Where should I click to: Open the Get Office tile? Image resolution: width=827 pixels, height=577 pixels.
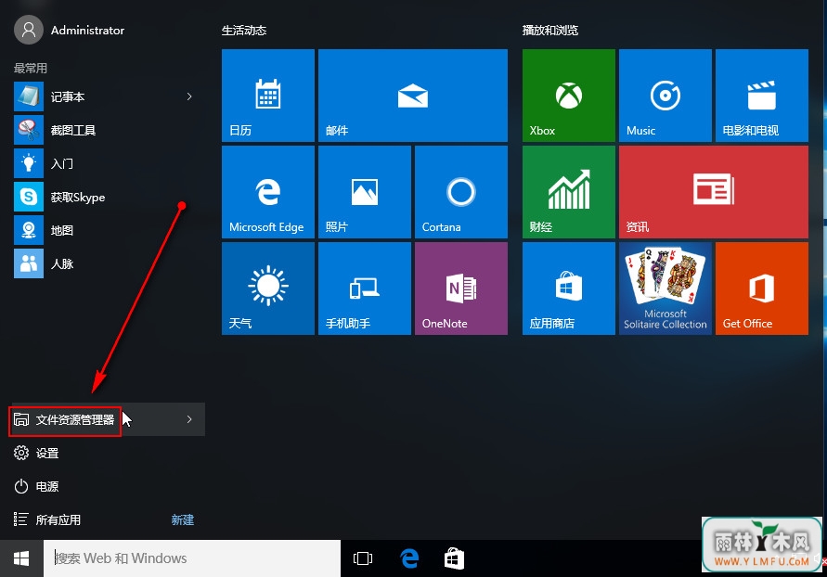coord(762,288)
